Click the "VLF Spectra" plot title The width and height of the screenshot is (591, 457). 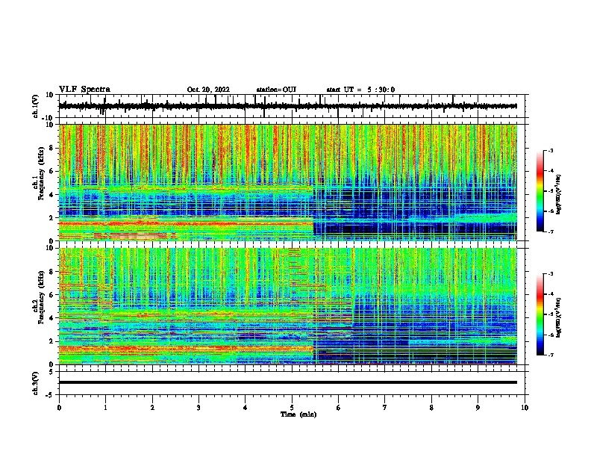click(84, 90)
